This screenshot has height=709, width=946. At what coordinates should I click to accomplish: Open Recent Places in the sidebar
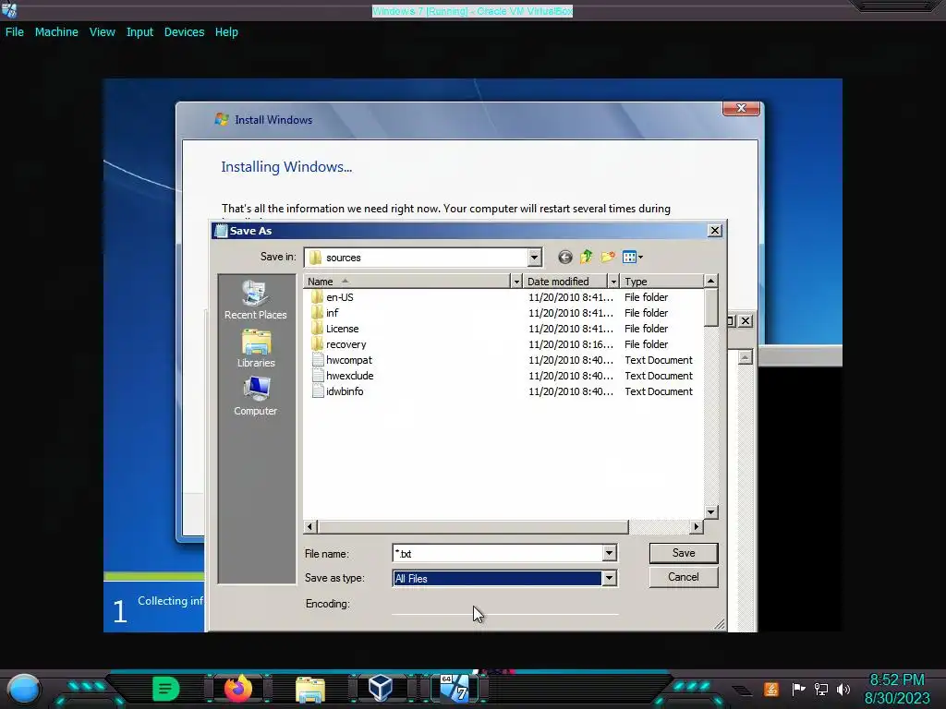click(x=256, y=300)
